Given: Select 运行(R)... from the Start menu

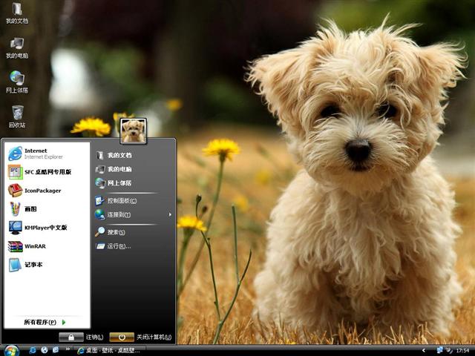Looking at the screenshot, I should (118, 246).
